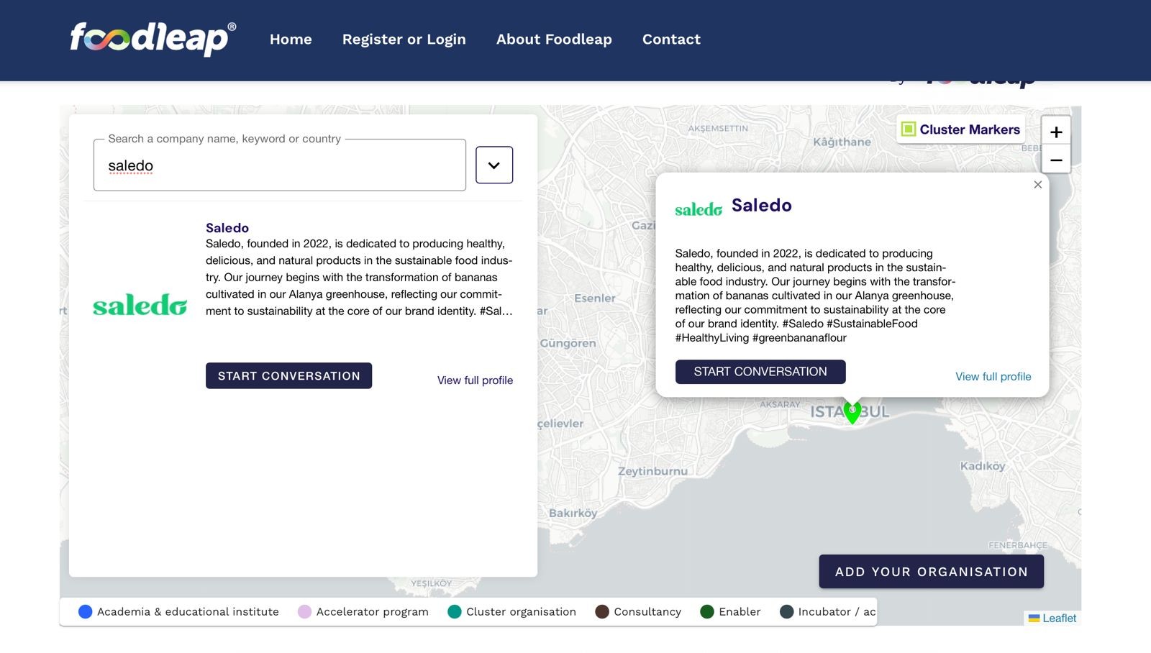Click the Saledo heading in popup
The width and height of the screenshot is (1151, 653).
point(761,206)
